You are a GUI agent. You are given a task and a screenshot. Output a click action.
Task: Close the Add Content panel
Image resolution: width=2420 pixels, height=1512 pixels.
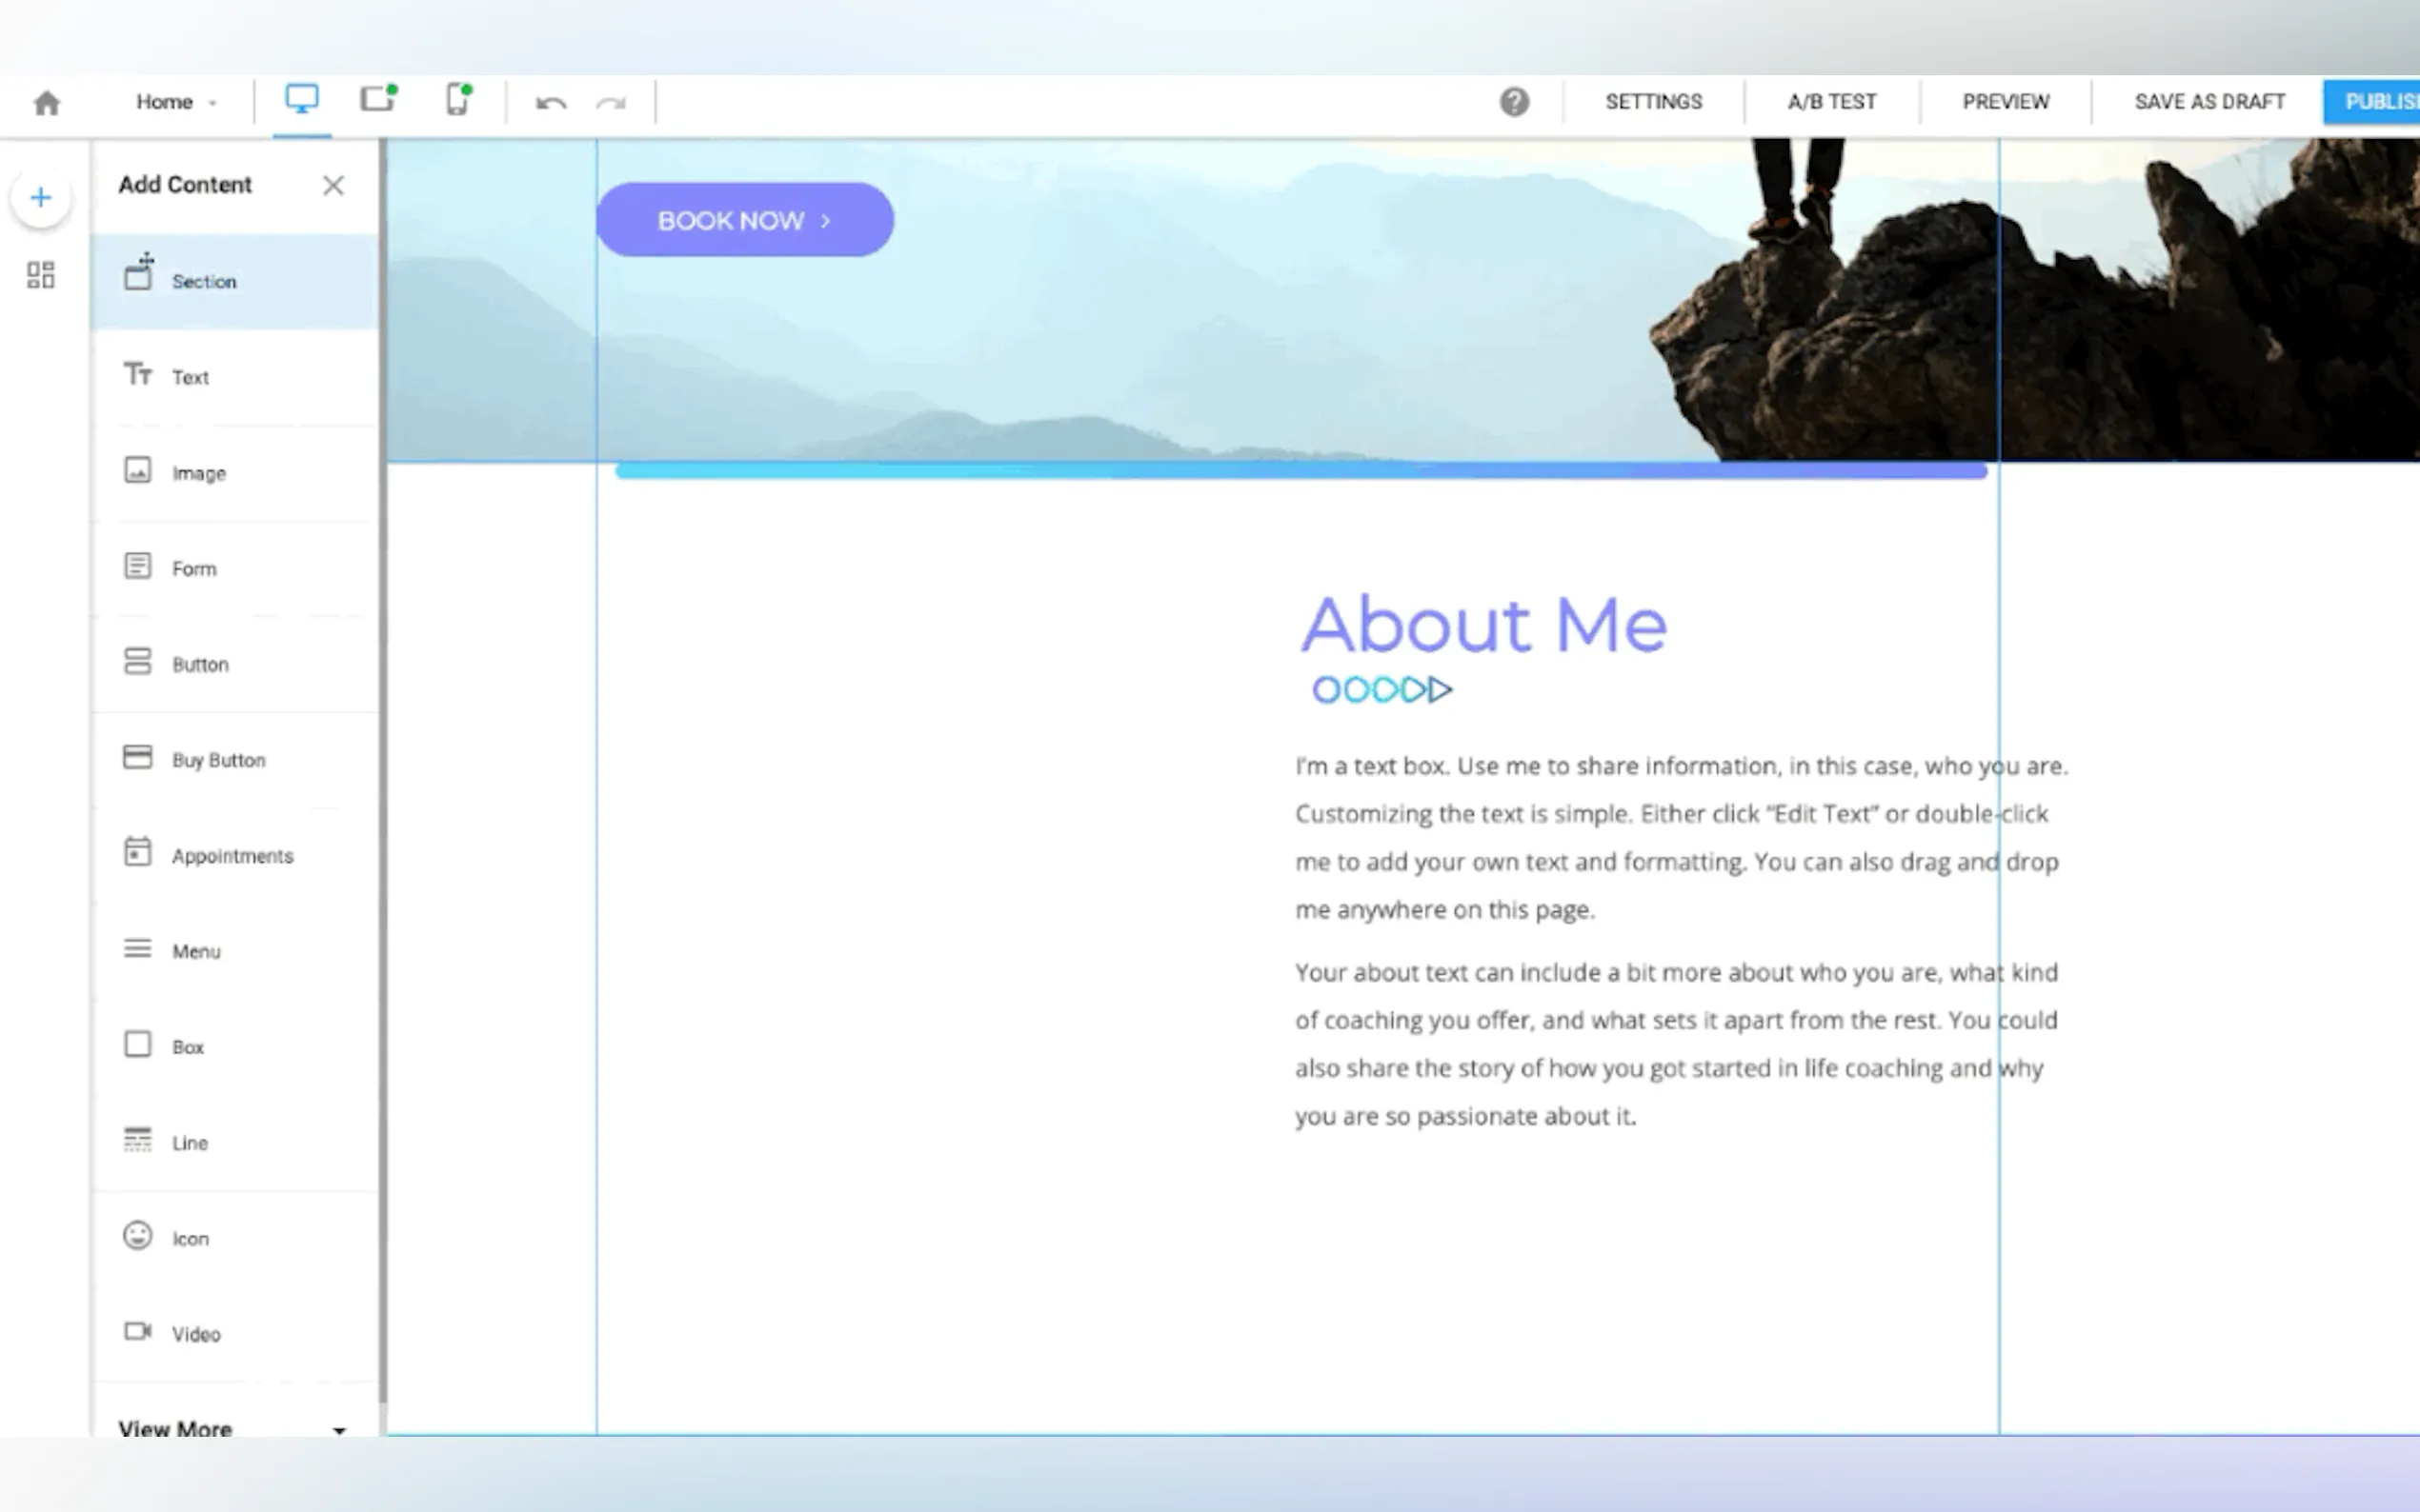point(333,185)
